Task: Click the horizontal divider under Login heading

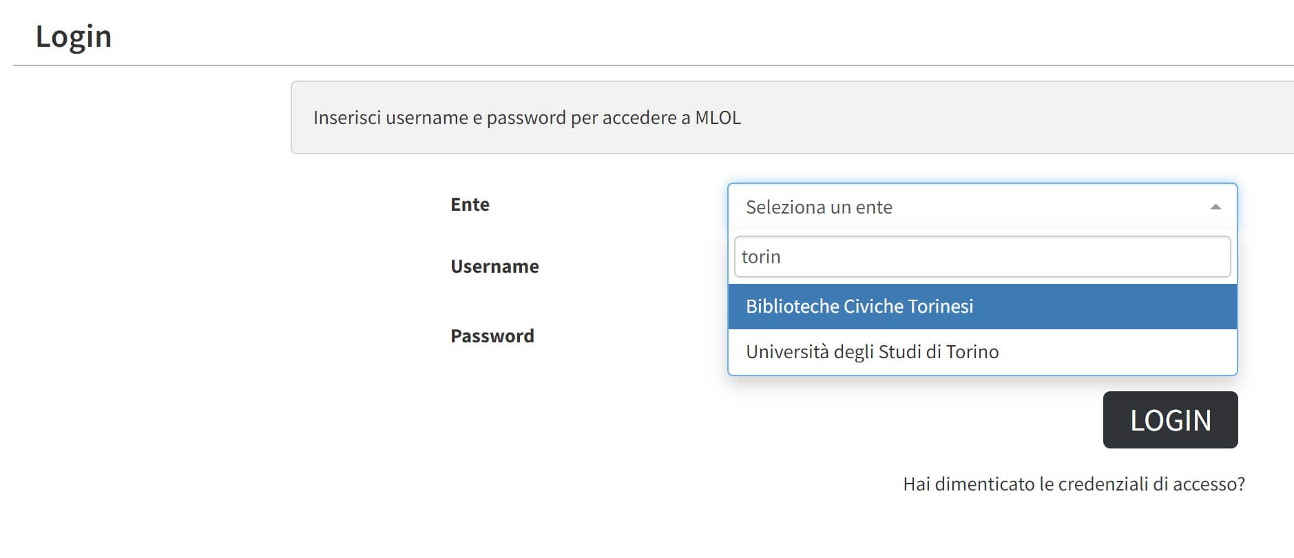Action: (620, 65)
